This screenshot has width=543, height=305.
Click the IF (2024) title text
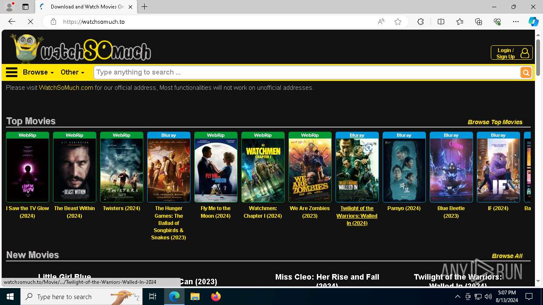(498, 208)
